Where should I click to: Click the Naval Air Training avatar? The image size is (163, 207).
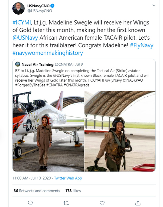coord(18,64)
